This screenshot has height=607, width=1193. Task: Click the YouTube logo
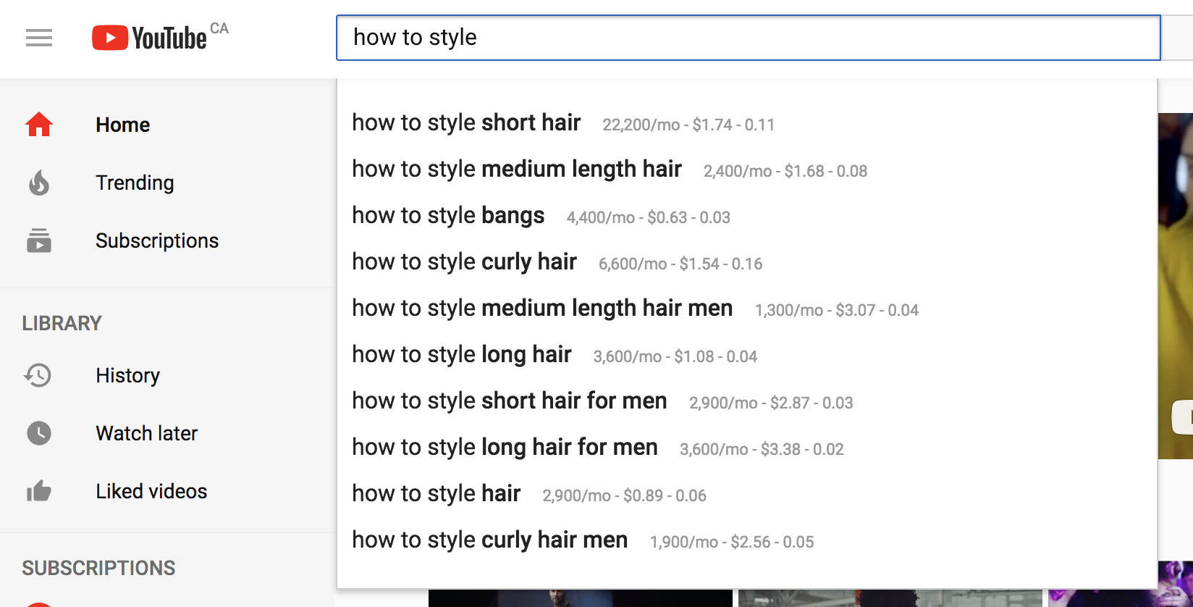tap(151, 38)
